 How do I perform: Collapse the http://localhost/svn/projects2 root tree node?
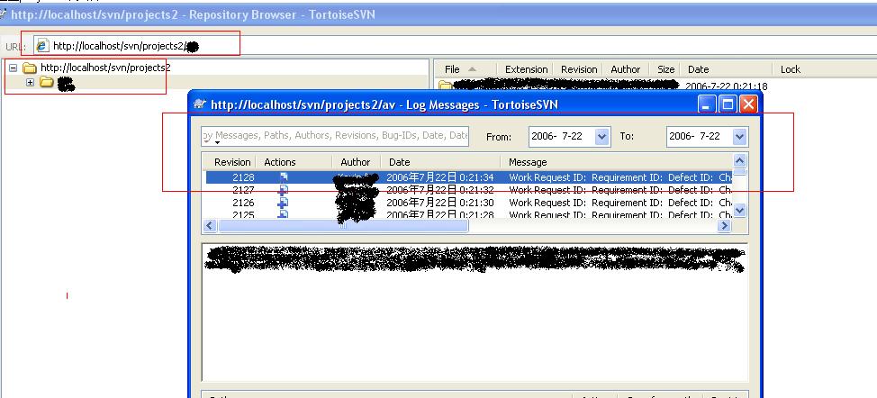pyautogui.click(x=14, y=68)
